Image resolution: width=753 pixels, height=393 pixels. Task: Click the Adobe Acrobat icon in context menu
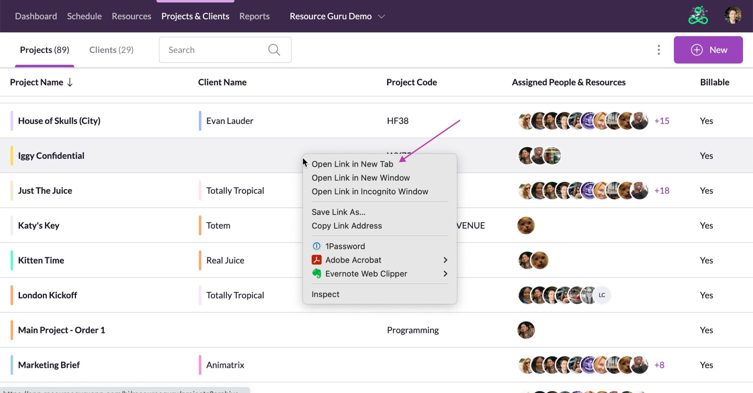[x=316, y=260]
